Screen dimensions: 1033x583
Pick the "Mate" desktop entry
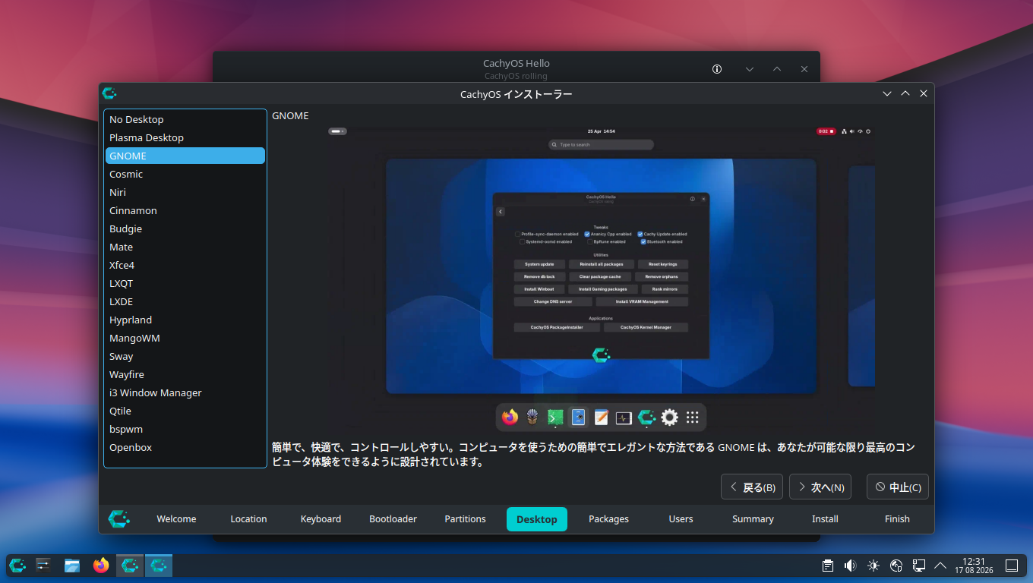[185, 247]
